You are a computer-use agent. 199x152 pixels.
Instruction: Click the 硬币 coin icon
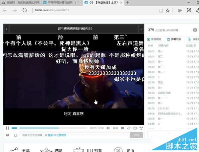(x=118, y=150)
